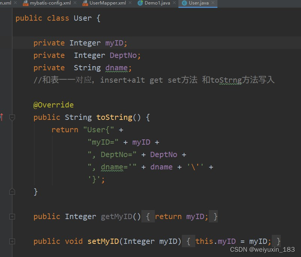Click the XML file icon on UserMapper.xml tab
Image resolution: width=301 pixels, height=257 pixels.
[85, 3]
